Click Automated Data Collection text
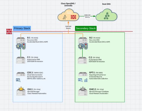Image resolution: width=142 pixels, height=111 pixels. pos(99,79)
